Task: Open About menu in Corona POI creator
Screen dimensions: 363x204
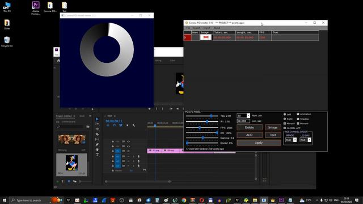Action: click(217, 28)
